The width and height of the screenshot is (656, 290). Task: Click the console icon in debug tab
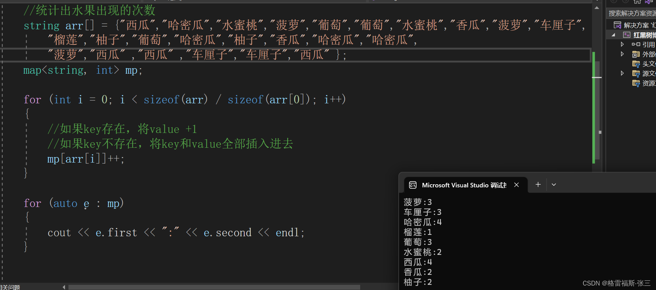[x=413, y=185]
